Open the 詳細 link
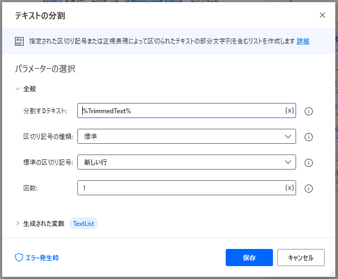 pos(303,41)
